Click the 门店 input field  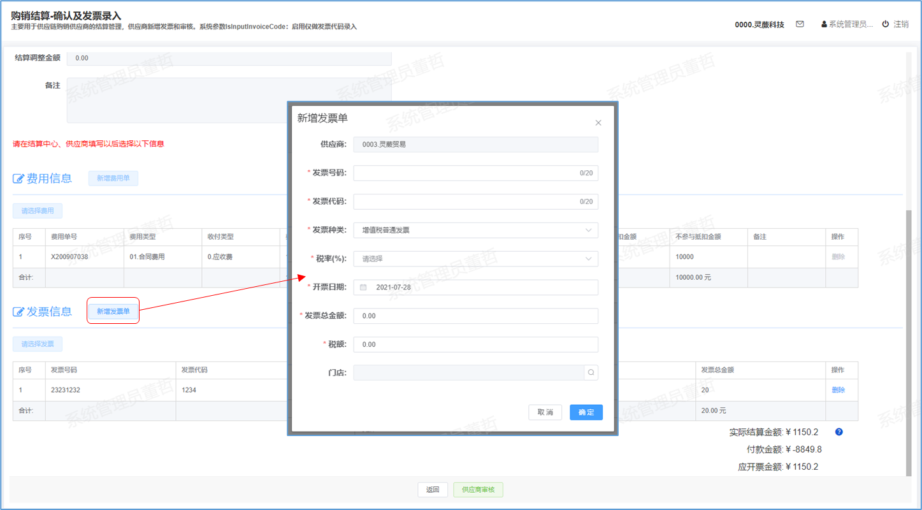pos(469,373)
